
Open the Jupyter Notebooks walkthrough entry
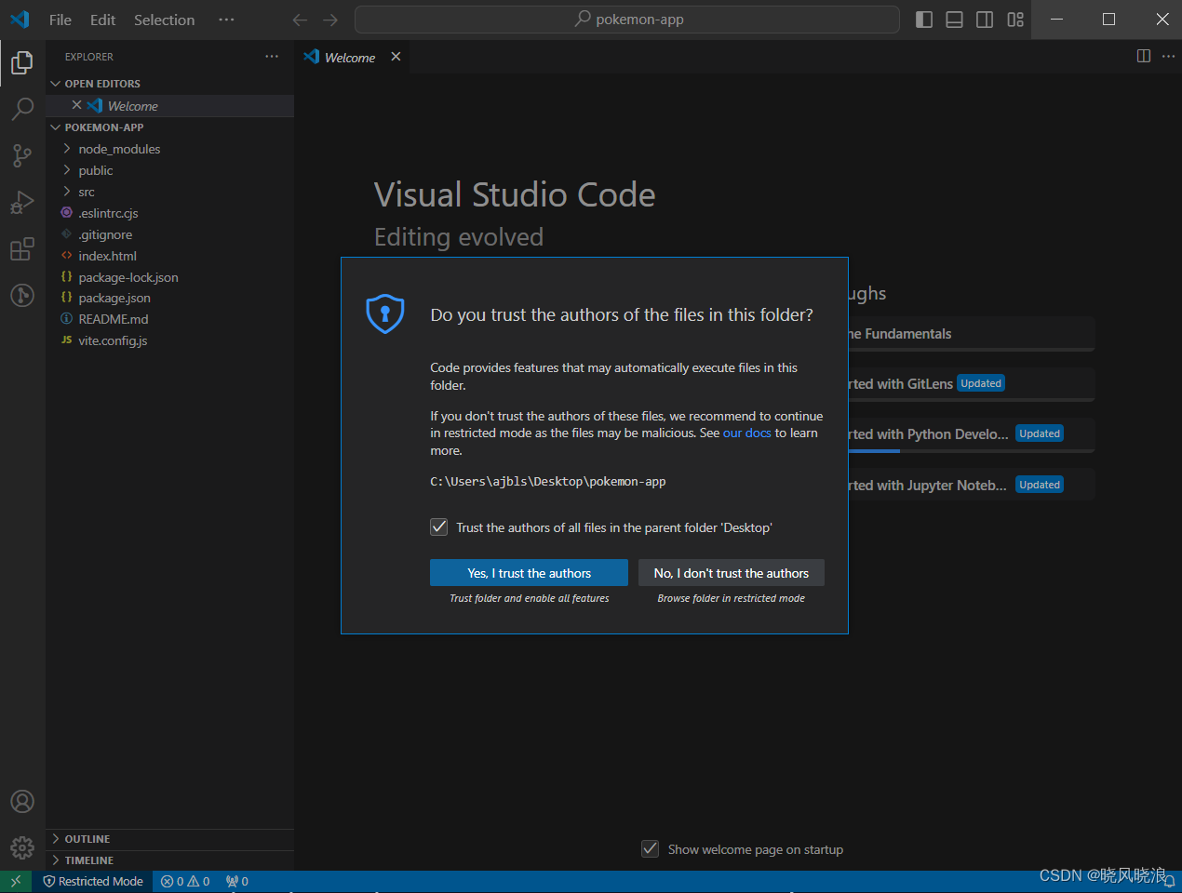point(971,485)
